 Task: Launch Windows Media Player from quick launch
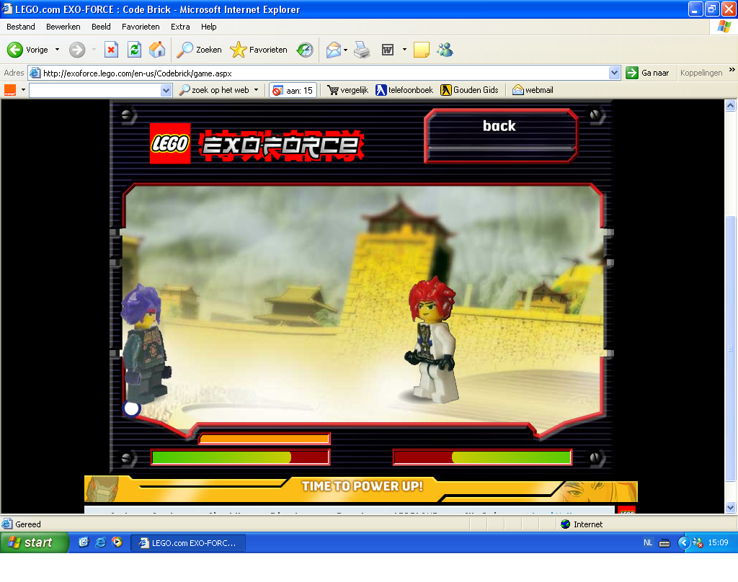tap(117, 542)
